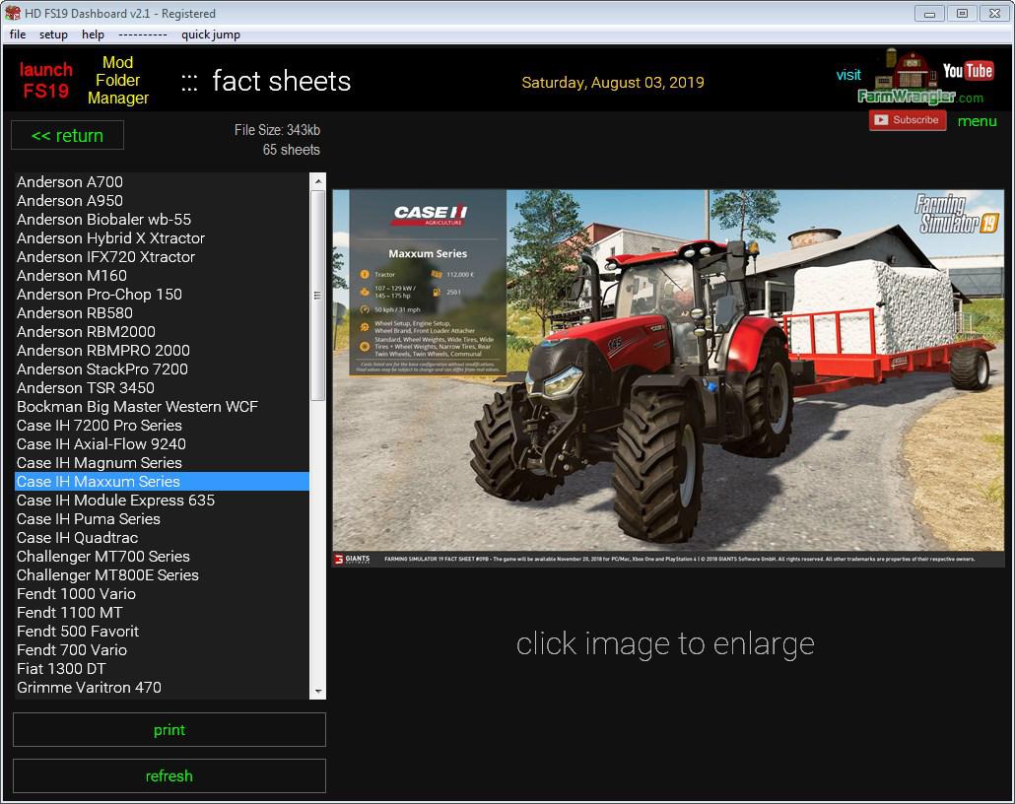Open the quick jump menu
Screen dimensions: 1015x804
210,34
